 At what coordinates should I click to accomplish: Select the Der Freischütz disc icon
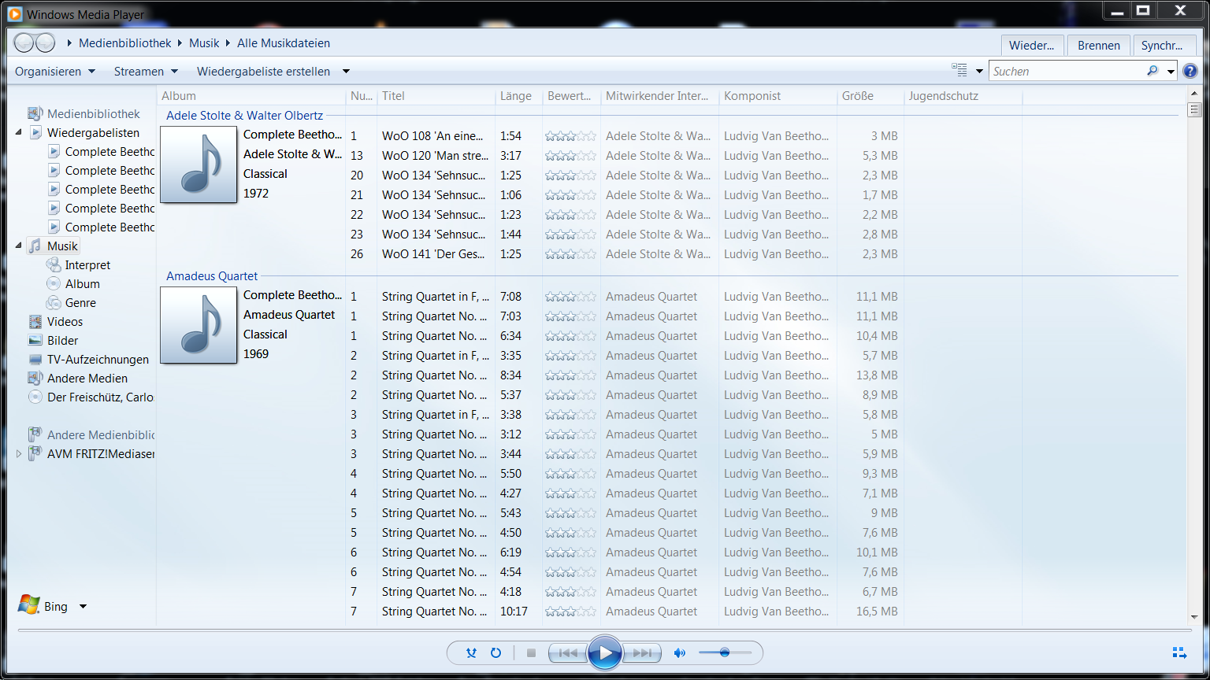(x=35, y=397)
